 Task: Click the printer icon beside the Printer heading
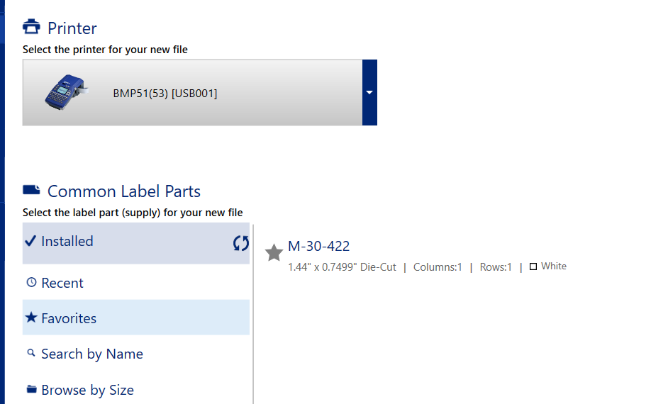tap(31, 28)
